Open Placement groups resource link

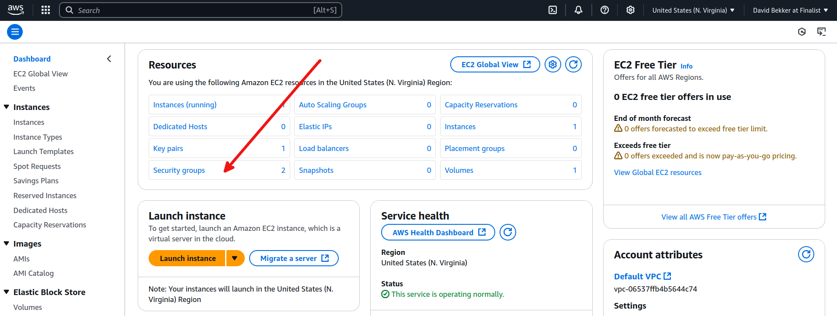click(475, 148)
